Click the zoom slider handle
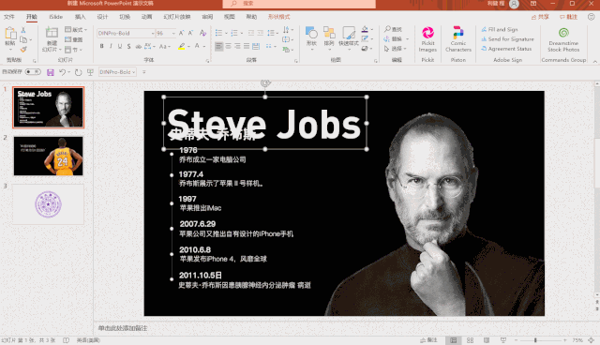600x345 pixels. click(535, 340)
